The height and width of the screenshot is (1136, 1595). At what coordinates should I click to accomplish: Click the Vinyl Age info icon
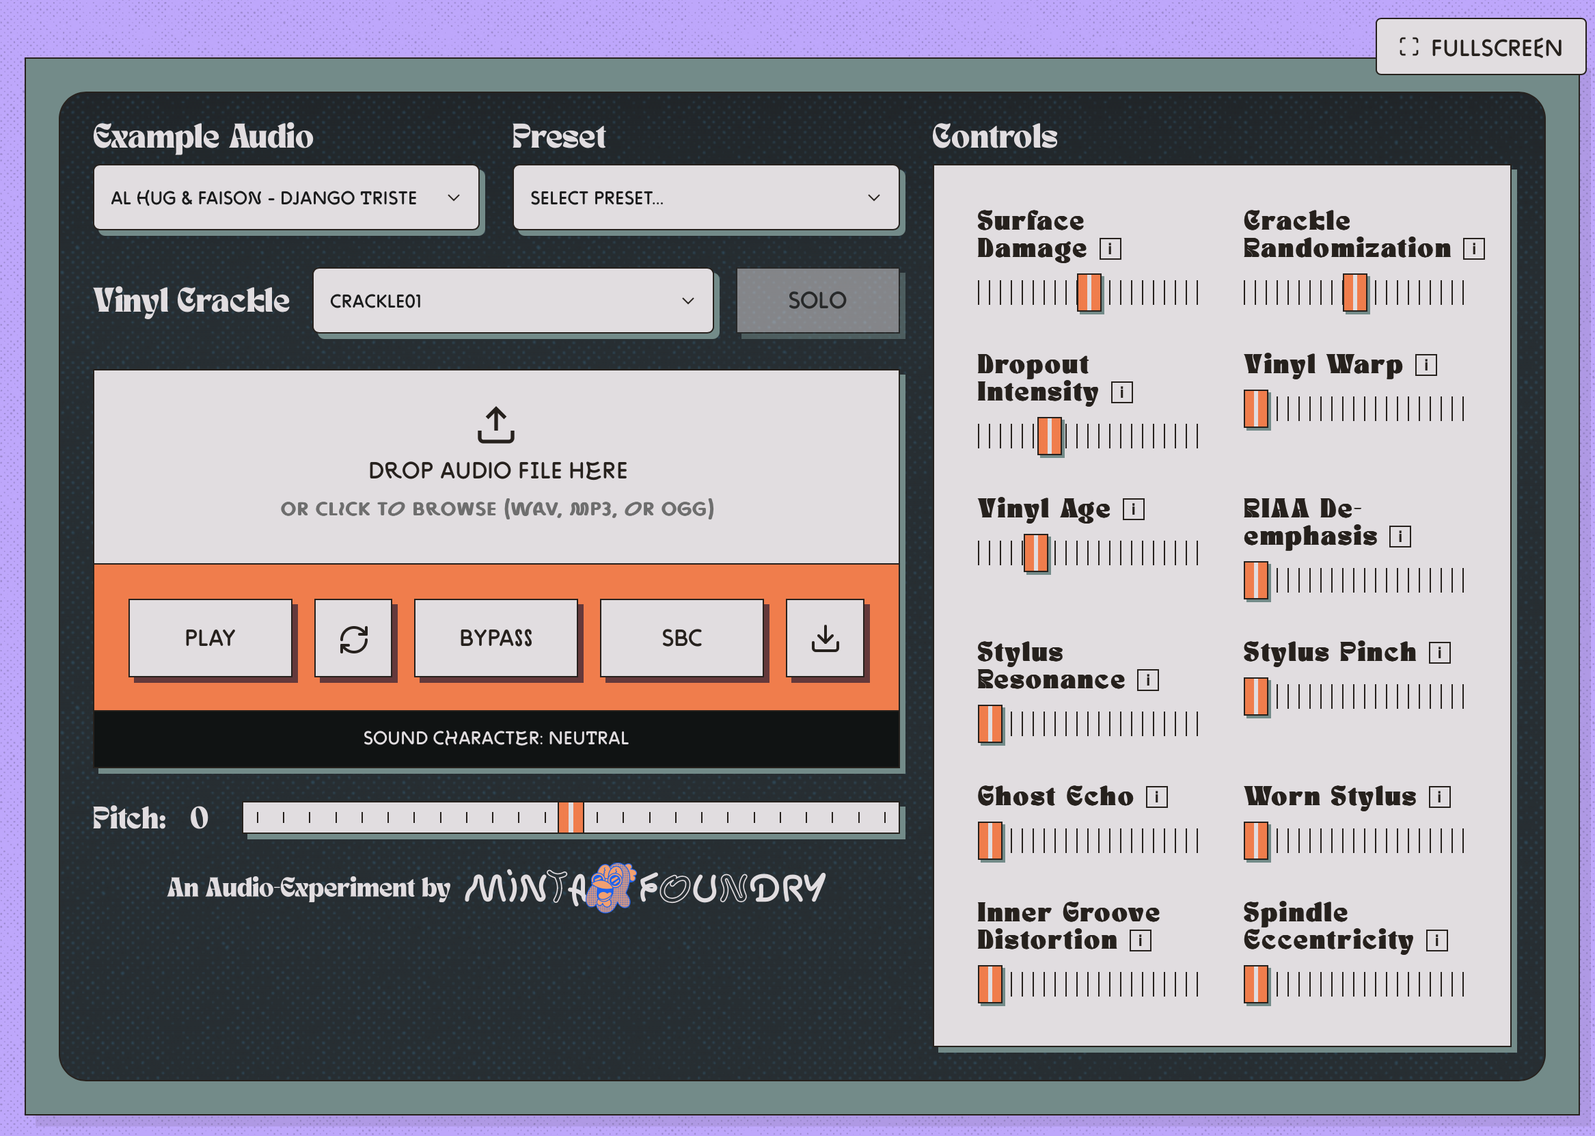(1134, 509)
